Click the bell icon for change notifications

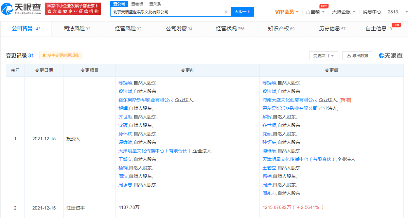(44, 55)
